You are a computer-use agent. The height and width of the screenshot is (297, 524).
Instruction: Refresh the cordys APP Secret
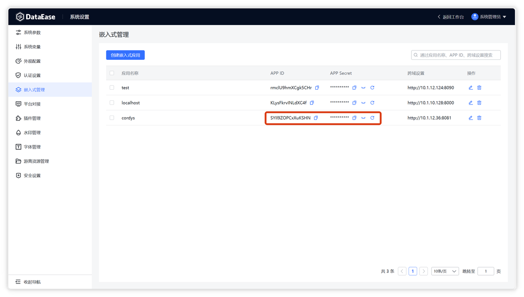click(372, 118)
